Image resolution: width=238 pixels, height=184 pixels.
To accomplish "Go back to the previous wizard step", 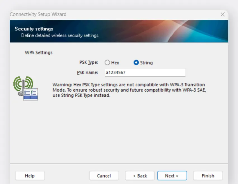I will point(140,176).
